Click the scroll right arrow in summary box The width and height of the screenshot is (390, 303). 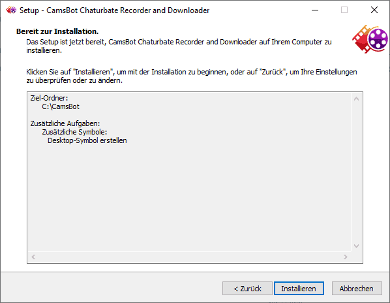[346, 257]
